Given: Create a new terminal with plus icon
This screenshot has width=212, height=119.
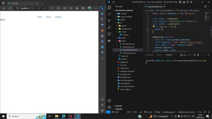Looking at the screenshot, I should coord(189,55).
